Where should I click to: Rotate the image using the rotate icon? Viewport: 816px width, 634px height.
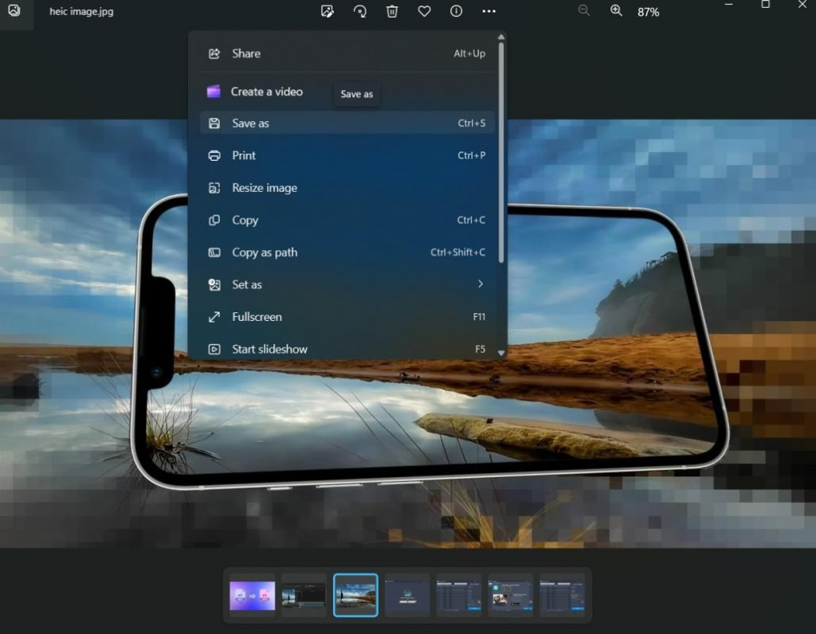[x=359, y=11]
